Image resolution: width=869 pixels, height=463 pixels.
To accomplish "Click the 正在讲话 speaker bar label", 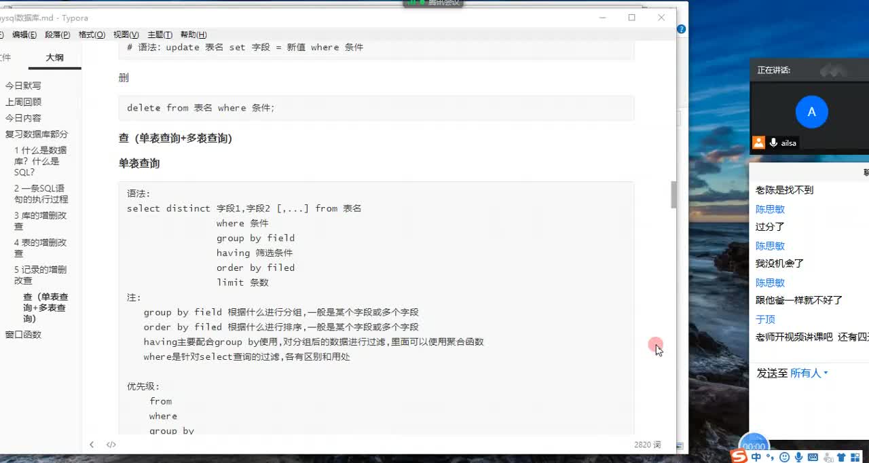I will (774, 70).
